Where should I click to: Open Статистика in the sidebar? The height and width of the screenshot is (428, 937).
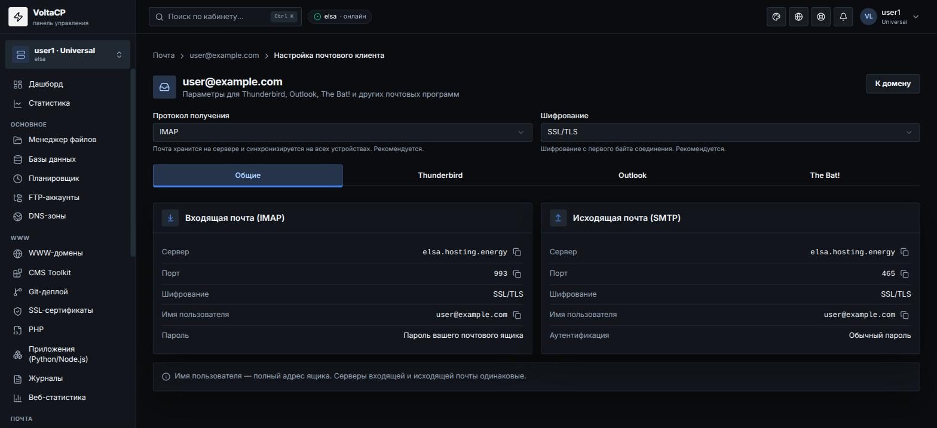[68, 103]
